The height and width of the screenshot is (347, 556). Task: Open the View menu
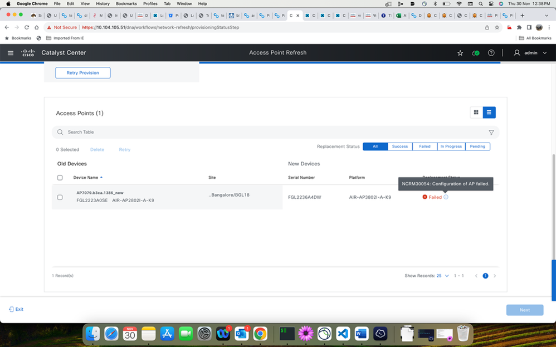pyautogui.click(x=85, y=3)
